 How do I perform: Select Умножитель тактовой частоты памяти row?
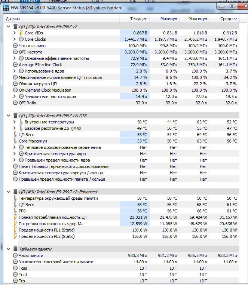click(126, 262)
